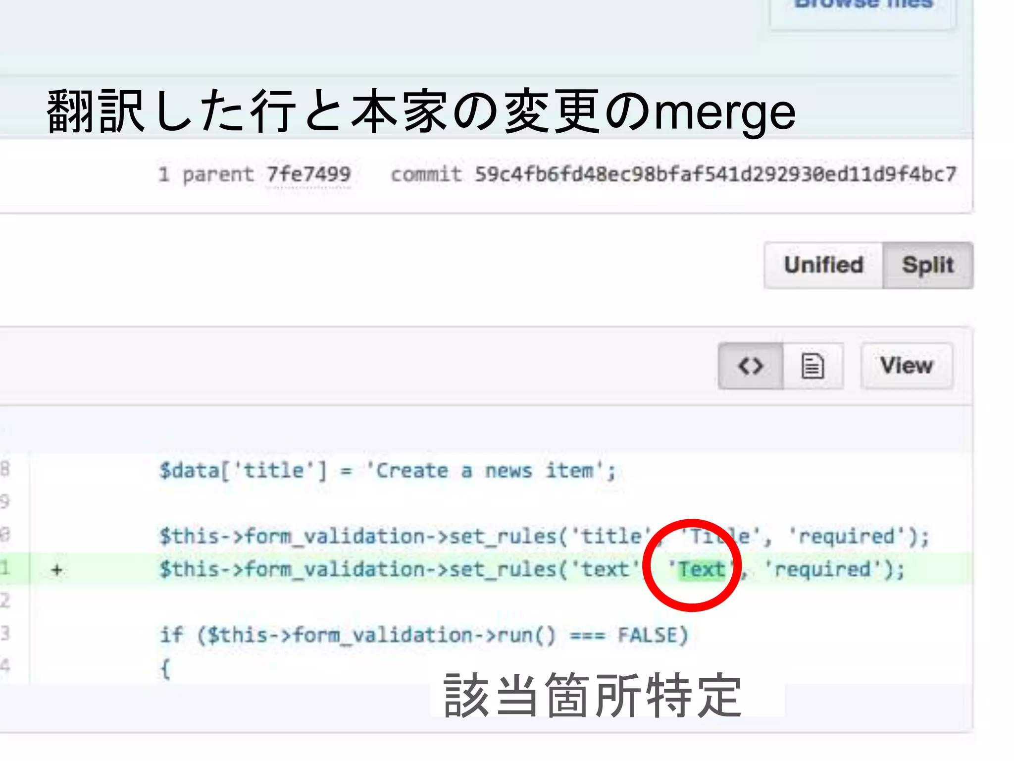Click the line "$data['title'] = 'Create a news item';"
1014x761 pixels.
tap(388, 471)
